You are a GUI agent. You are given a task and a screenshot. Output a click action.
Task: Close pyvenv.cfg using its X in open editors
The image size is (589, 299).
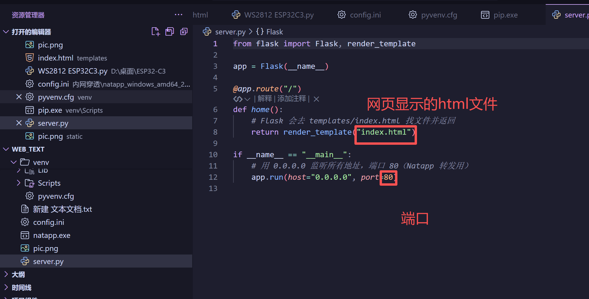pos(19,97)
